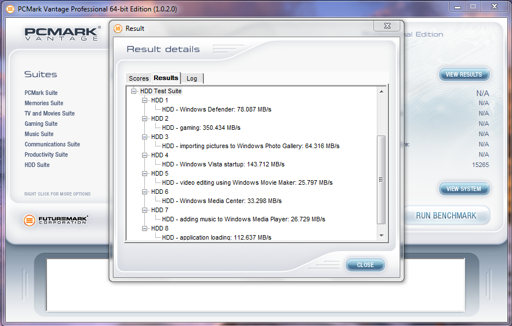Select adding music to Windows Media Player row

click(x=243, y=219)
